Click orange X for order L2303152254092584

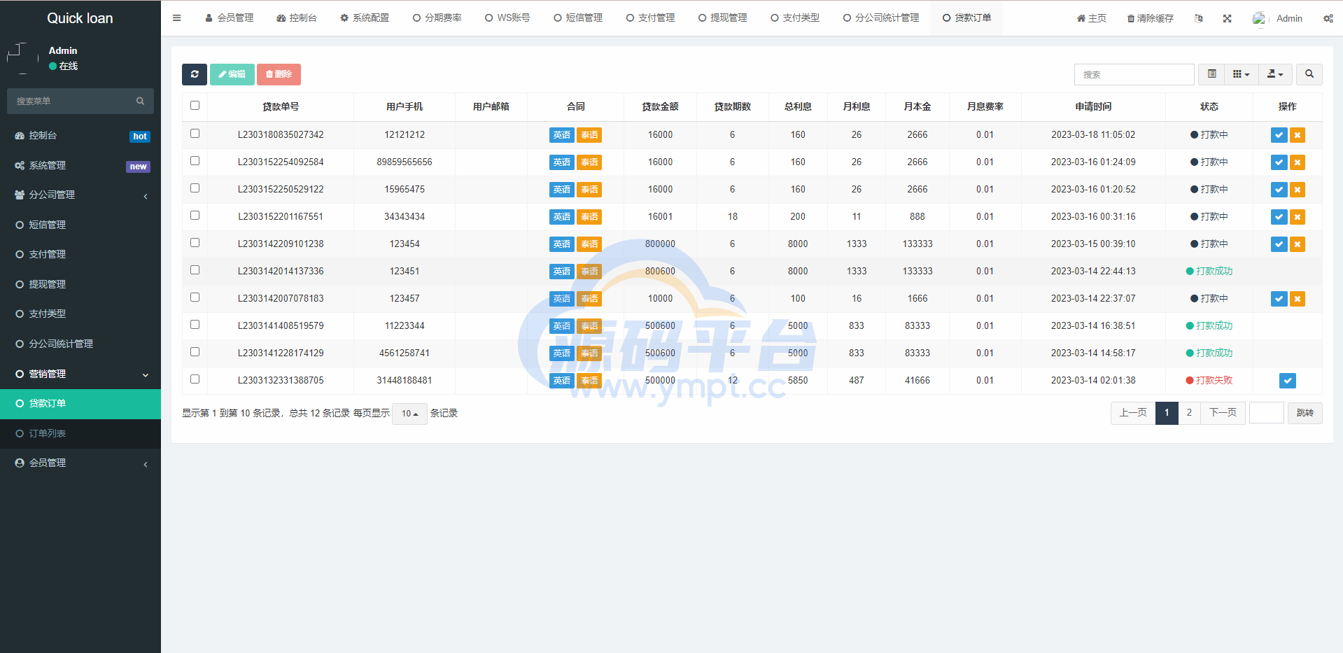click(x=1298, y=162)
